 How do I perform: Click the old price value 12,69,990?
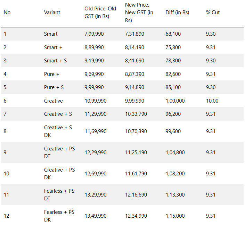pyautogui.click(x=96, y=174)
